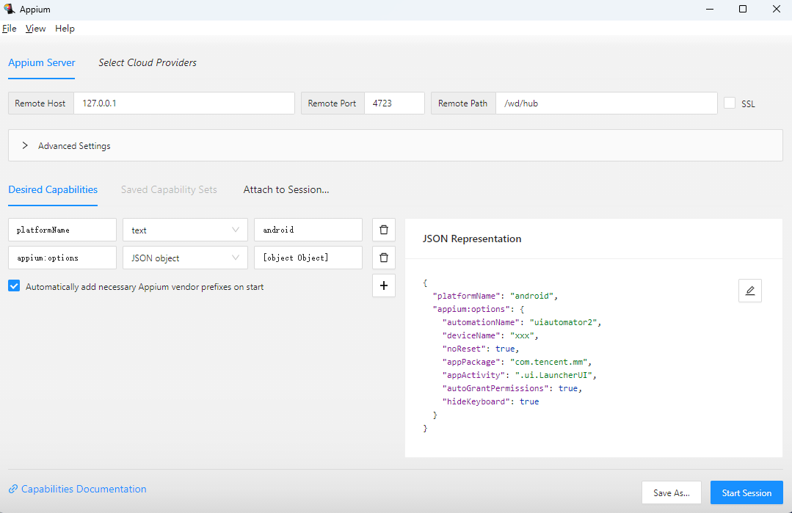Click the "autoGrantPermissions" JSON line
This screenshot has width=792, height=513.
[x=512, y=388]
